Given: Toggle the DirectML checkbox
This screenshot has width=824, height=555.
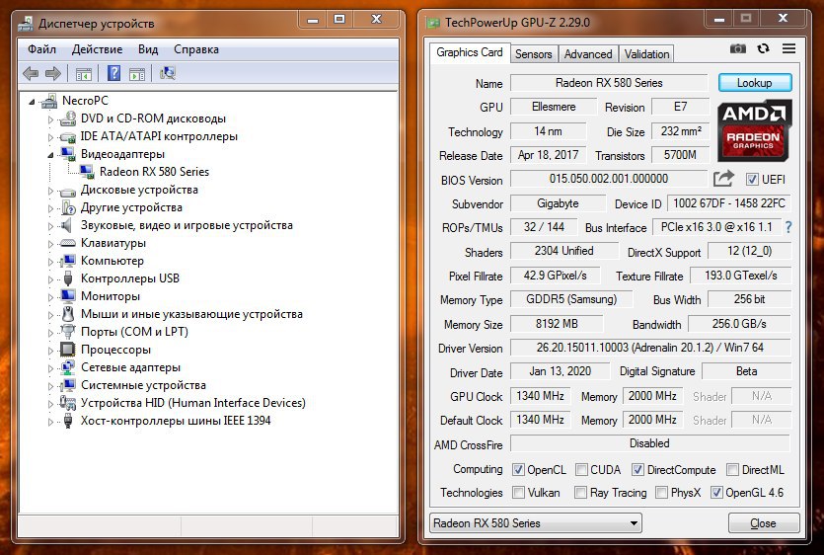Looking at the screenshot, I should [x=732, y=470].
